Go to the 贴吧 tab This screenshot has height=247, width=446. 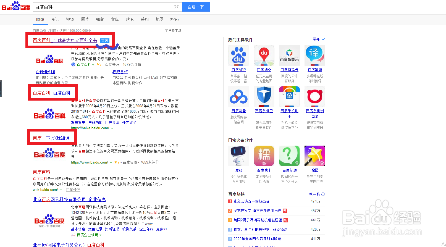(130, 19)
